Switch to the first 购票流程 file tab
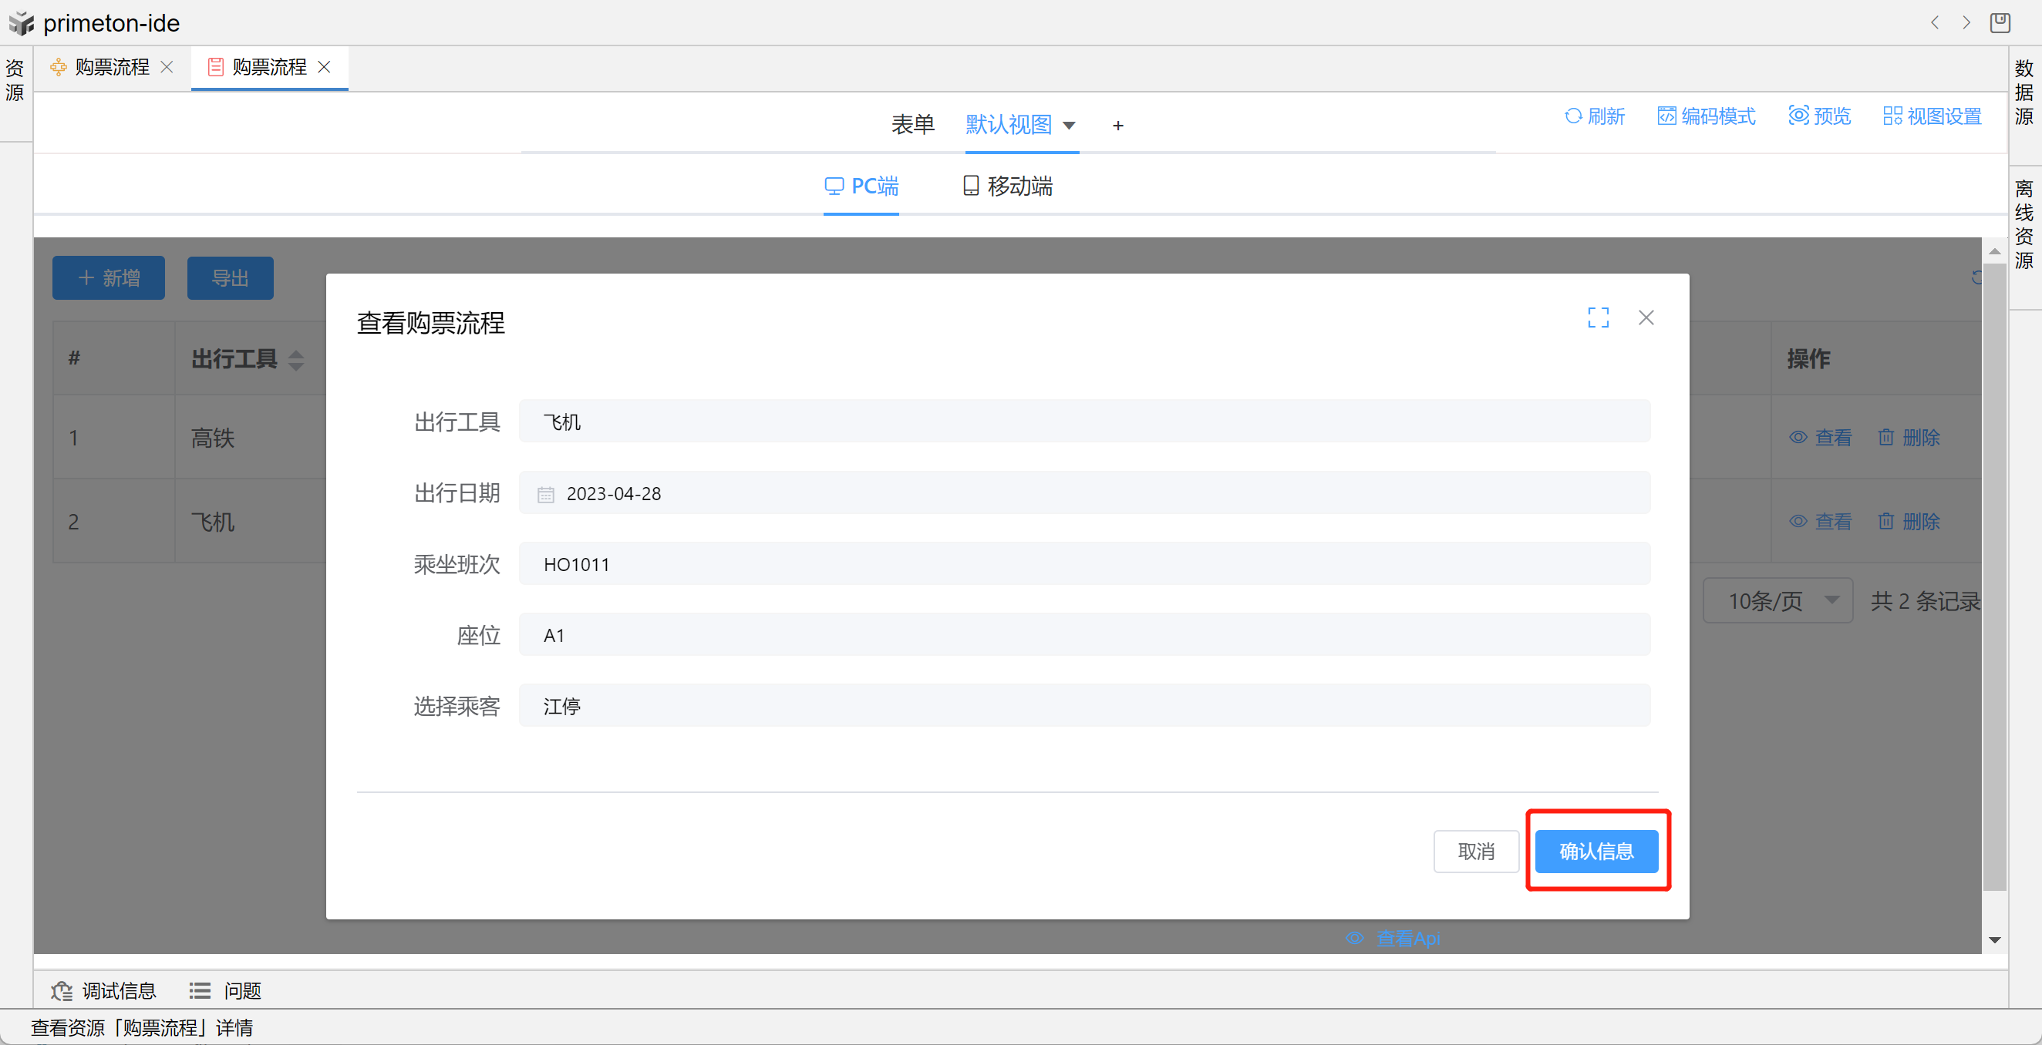This screenshot has height=1045, width=2042. [x=111, y=67]
